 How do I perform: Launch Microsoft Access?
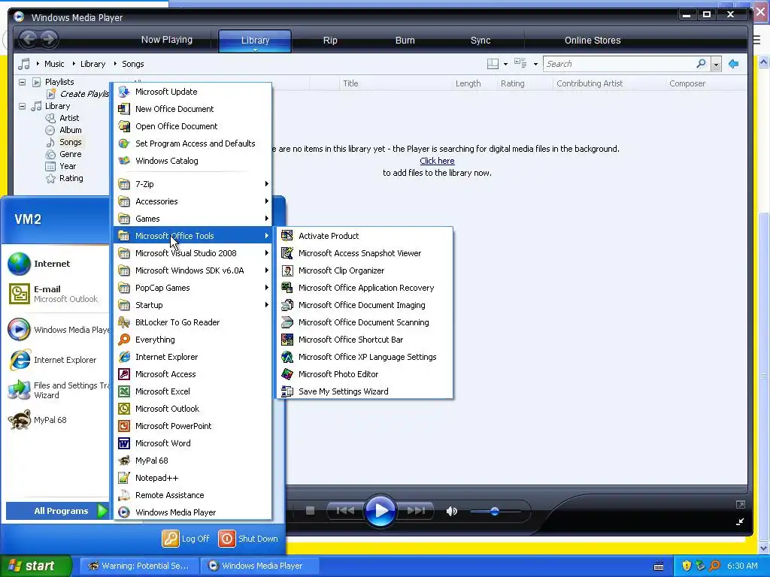click(x=192, y=374)
